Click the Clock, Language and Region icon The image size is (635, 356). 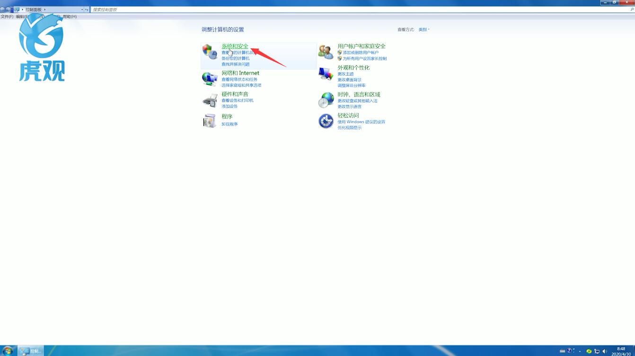(x=326, y=100)
